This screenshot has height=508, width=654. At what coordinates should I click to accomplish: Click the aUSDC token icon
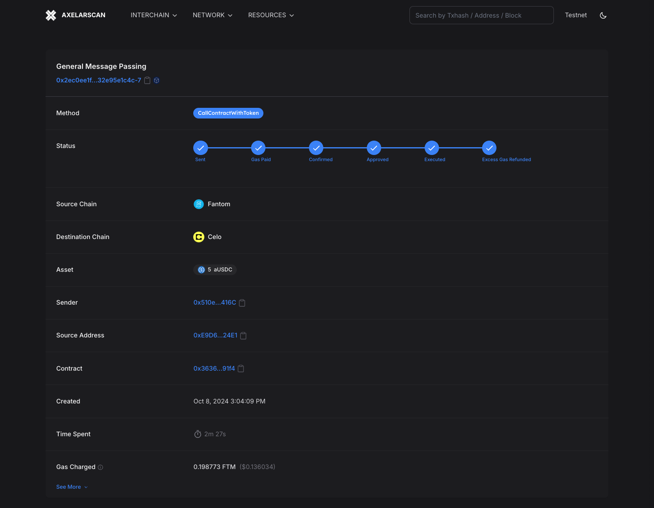[x=201, y=270]
